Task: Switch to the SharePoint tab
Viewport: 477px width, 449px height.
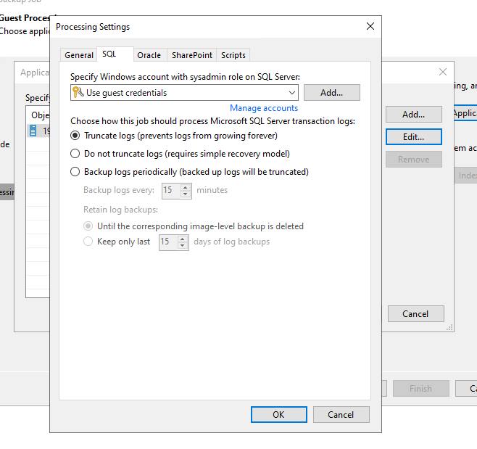Action: point(192,55)
